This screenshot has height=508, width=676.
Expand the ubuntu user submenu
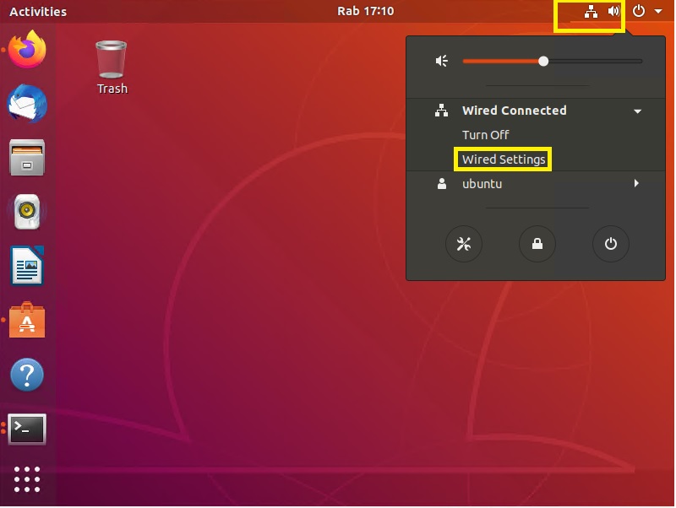click(x=635, y=183)
